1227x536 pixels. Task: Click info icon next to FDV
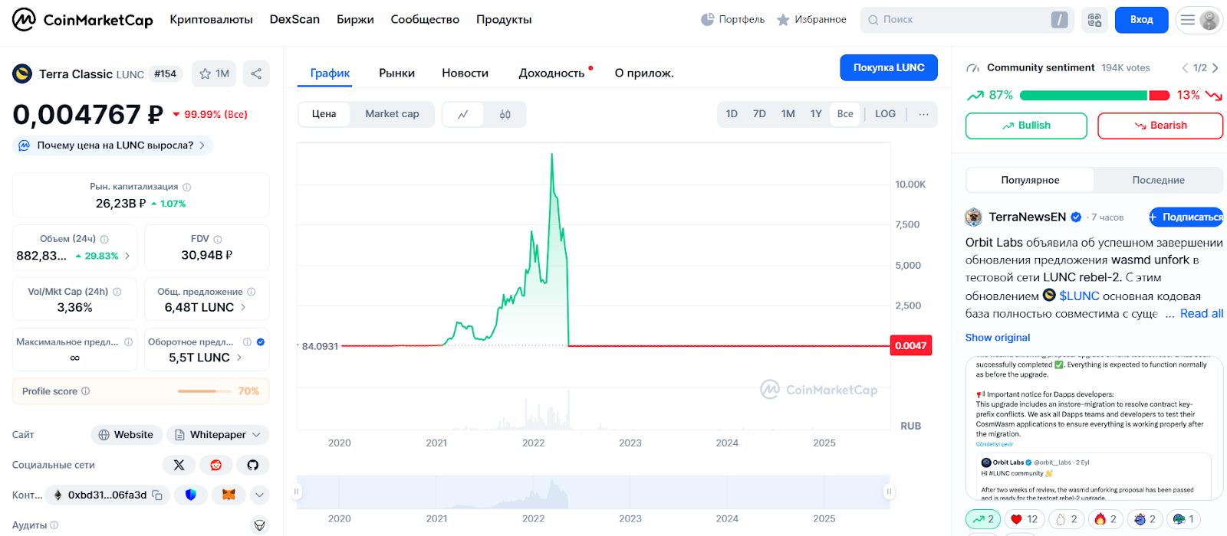click(218, 239)
